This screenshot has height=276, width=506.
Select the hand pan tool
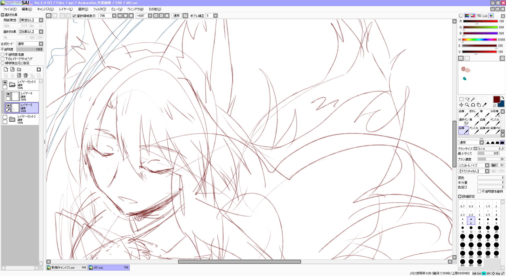(479, 105)
